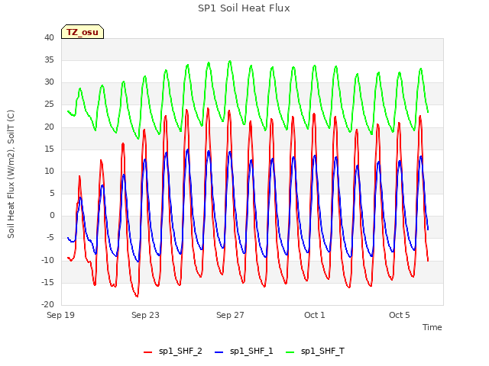Click the Sep 27 x-axis tick label
Image resolution: width=489 pixels, height=366 pixels.
[x=230, y=315]
